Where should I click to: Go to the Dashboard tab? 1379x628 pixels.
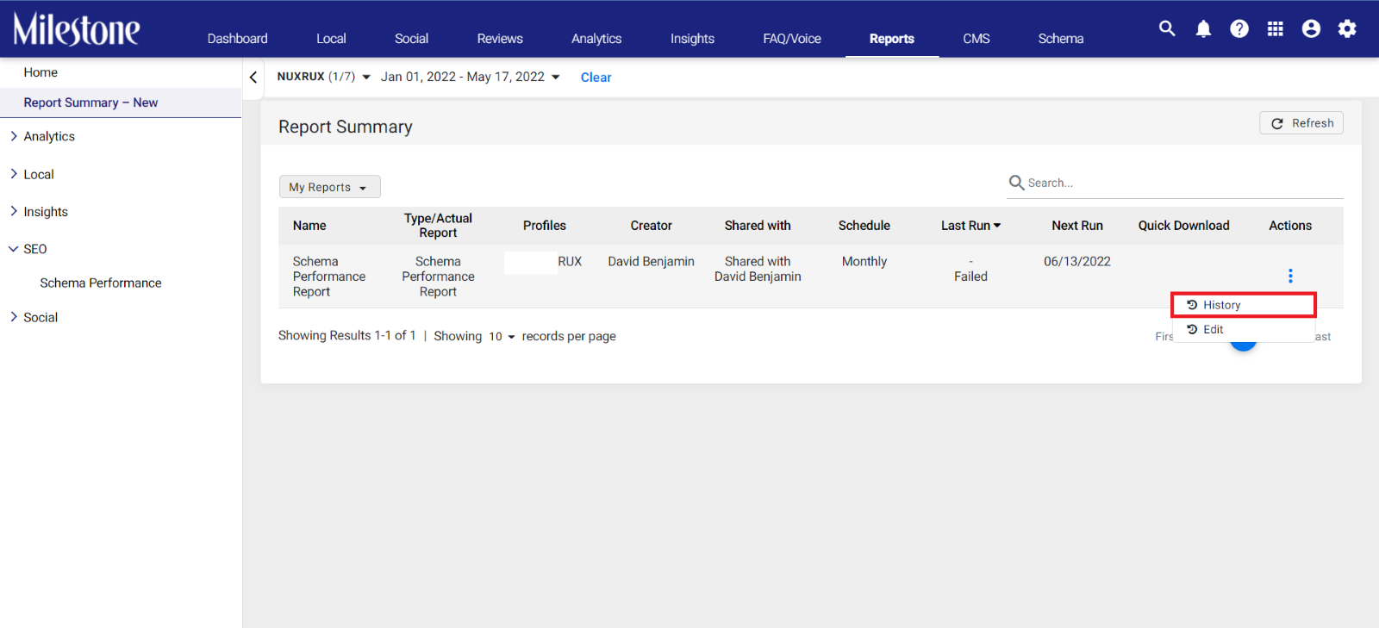point(238,39)
